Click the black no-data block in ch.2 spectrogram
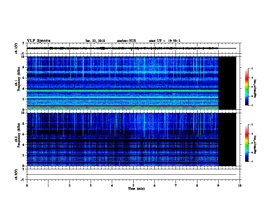Screen dimensions: 270x208 pyautogui.click(x=227, y=139)
